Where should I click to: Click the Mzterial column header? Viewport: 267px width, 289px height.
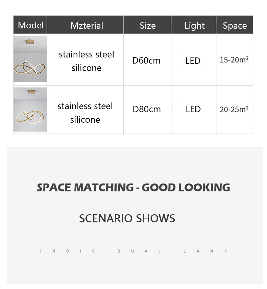(87, 26)
